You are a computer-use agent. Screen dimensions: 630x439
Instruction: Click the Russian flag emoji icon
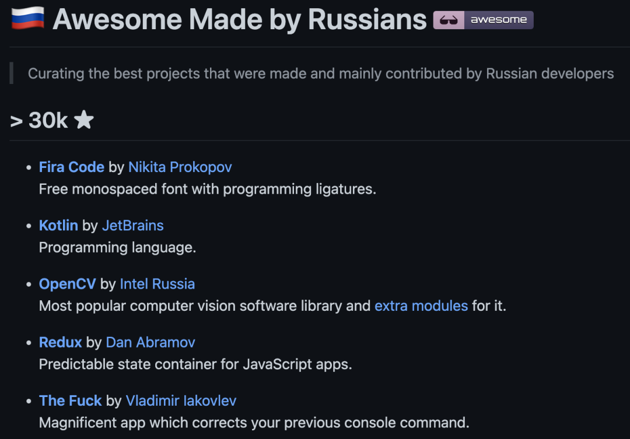(28, 19)
